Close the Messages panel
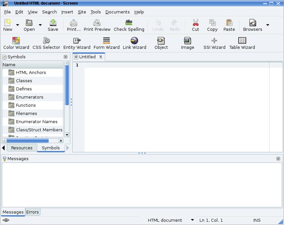The width and height of the screenshot is (284, 225). point(278,159)
